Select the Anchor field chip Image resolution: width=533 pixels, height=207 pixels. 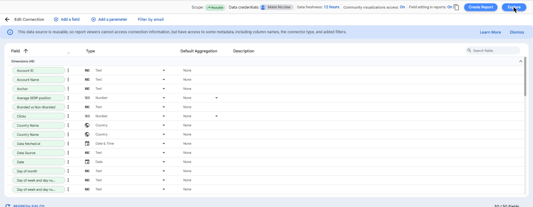(38, 89)
